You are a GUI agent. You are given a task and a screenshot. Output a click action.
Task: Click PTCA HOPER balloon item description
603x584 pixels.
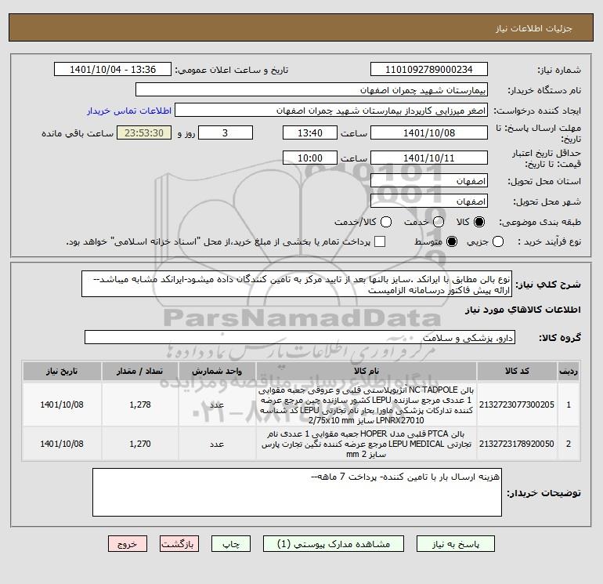(366, 444)
